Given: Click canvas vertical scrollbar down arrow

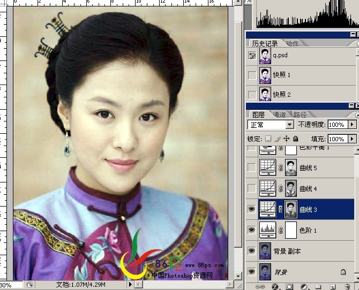Looking at the screenshot, I should (238, 276).
